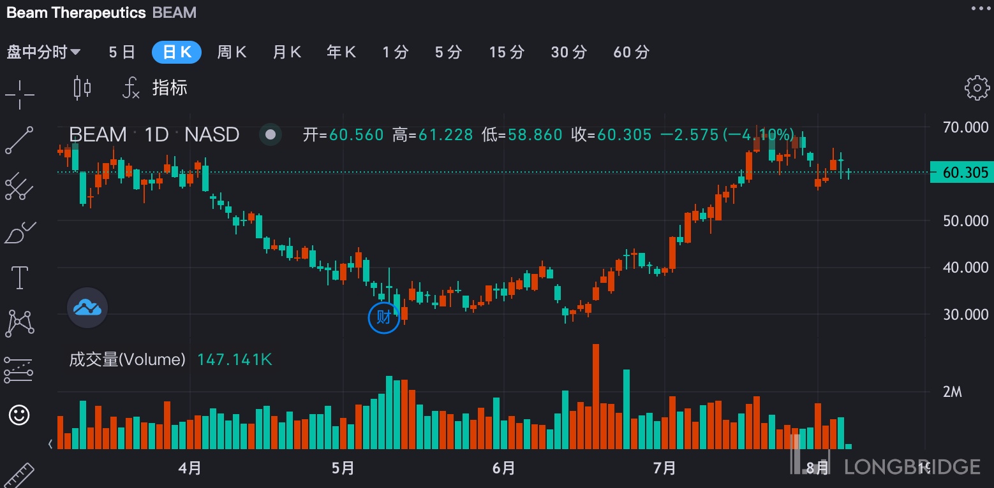The image size is (994, 488).
Task: Click the NASD exchange label
Action: tap(212, 134)
